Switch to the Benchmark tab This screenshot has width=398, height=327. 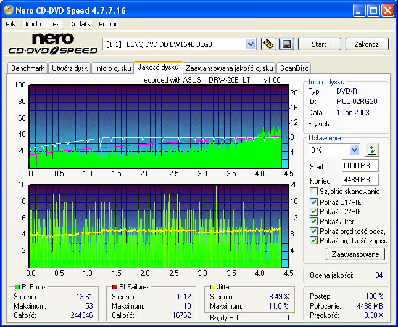28,68
